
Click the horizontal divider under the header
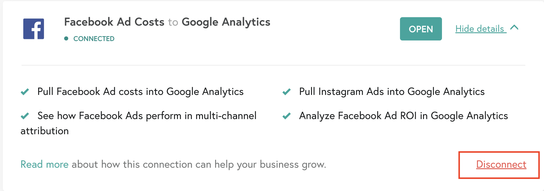pyautogui.click(x=273, y=65)
